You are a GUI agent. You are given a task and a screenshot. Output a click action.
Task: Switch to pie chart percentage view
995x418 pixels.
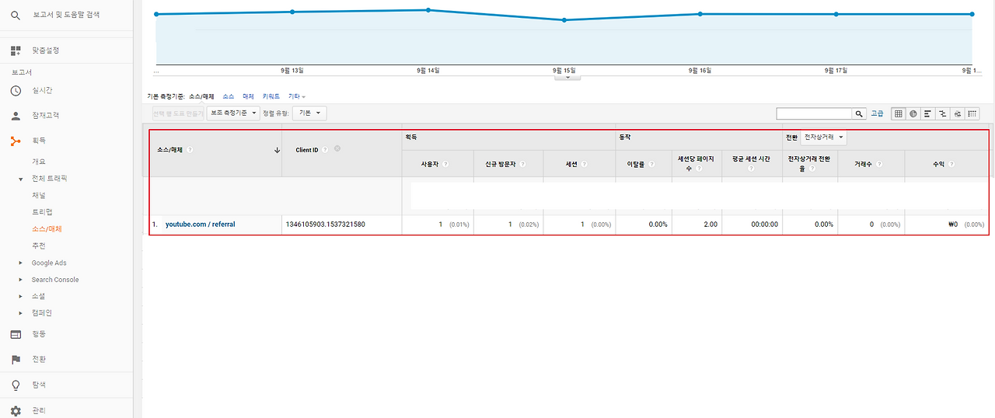click(913, 113)
